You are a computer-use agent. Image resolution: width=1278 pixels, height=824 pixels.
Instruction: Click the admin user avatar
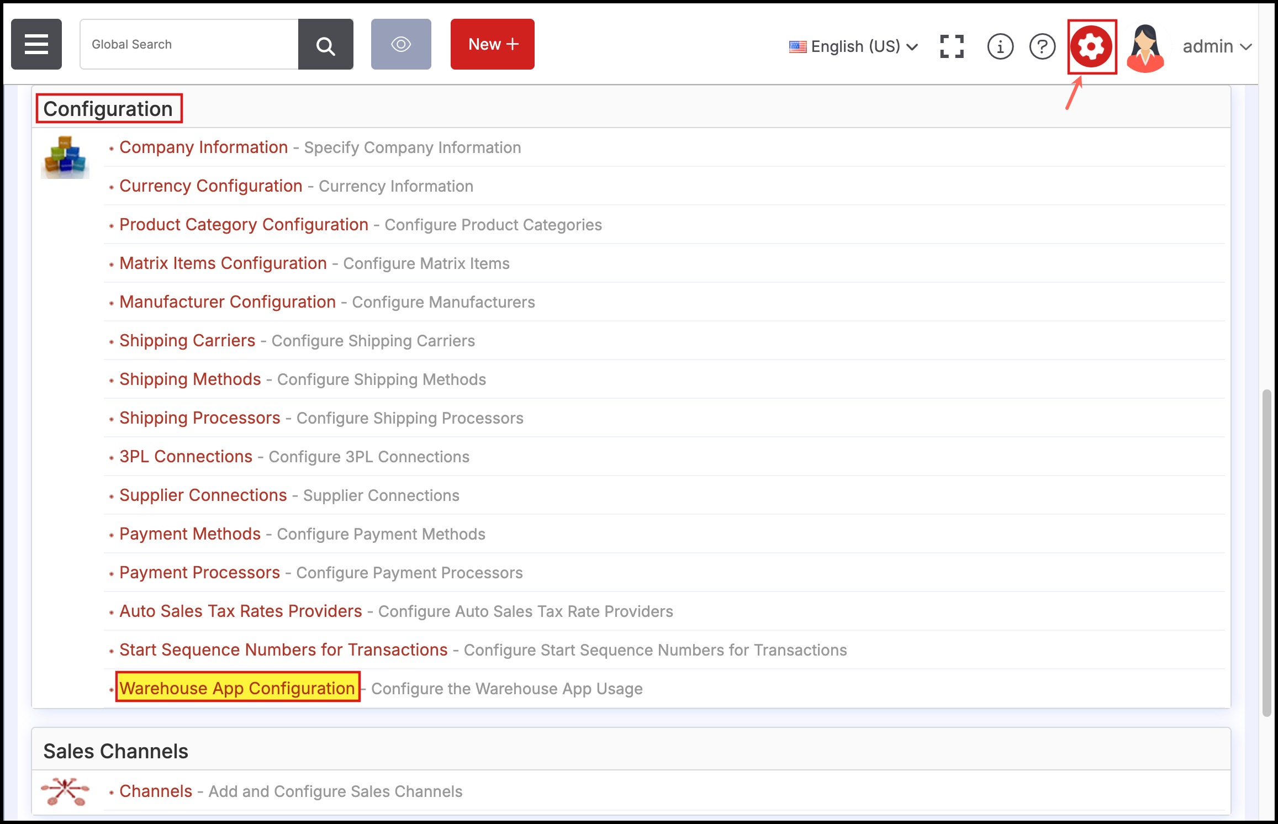click(1145, 47)
